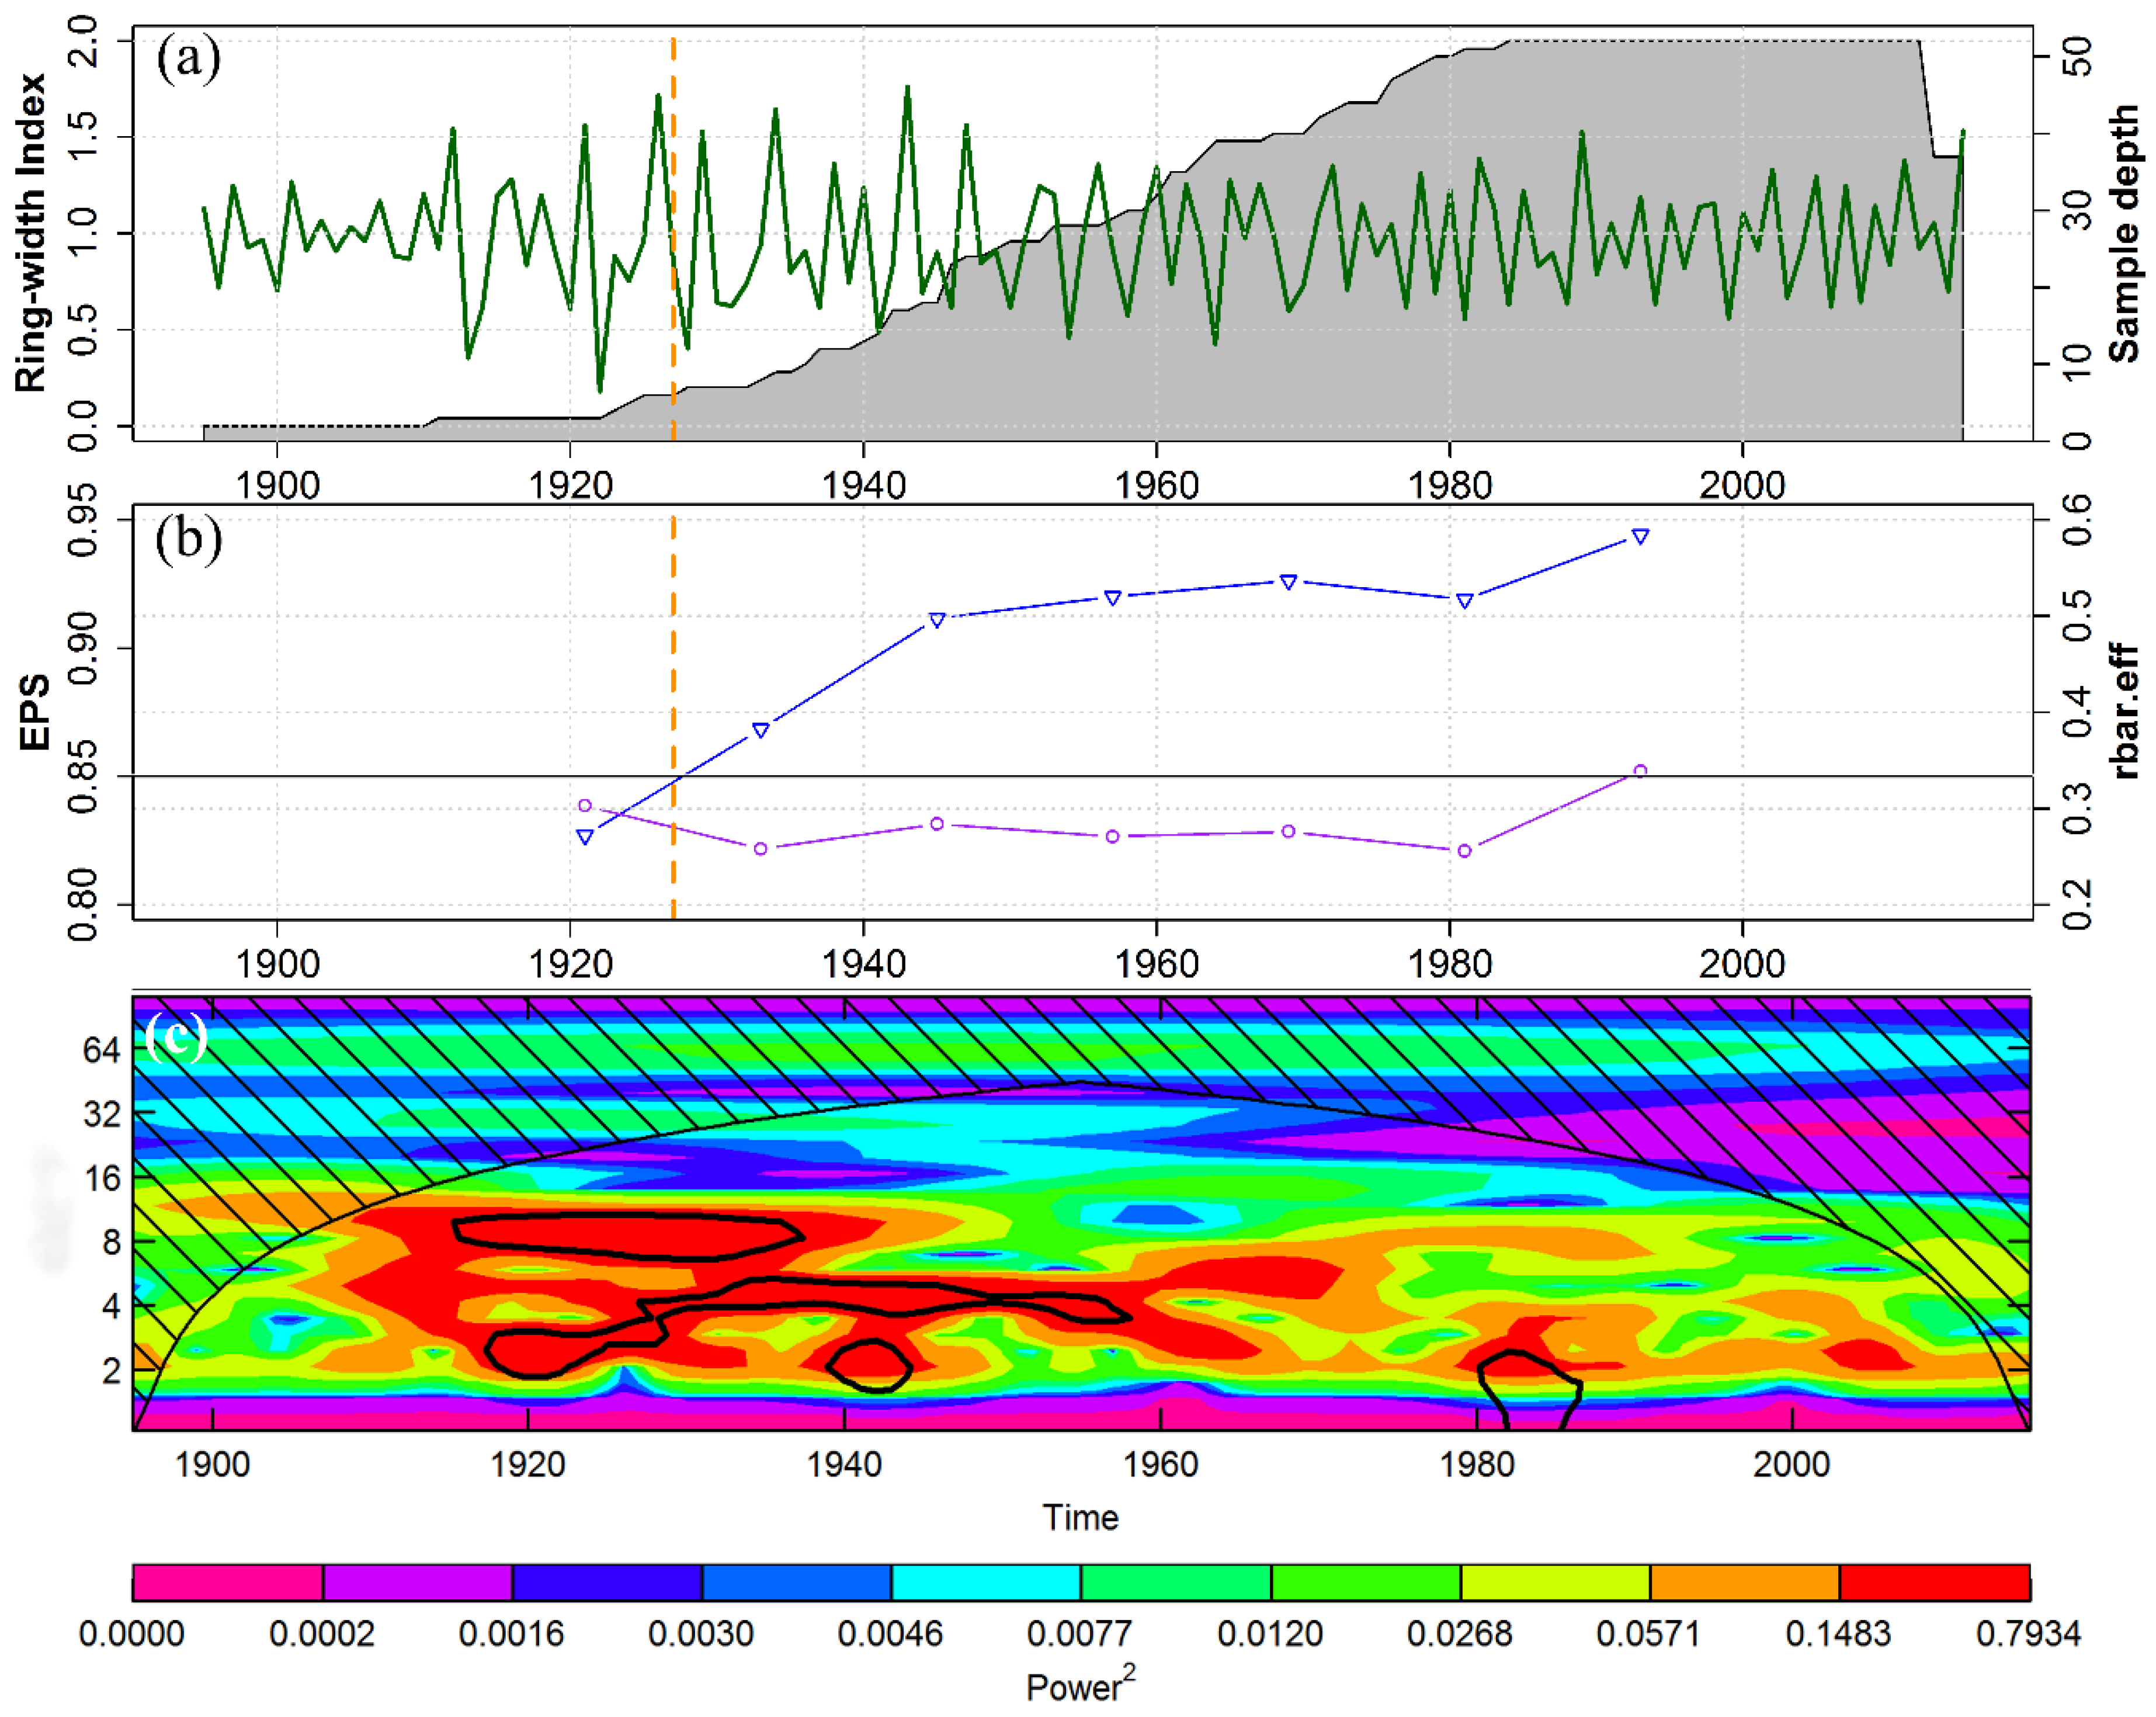Viewport: 2156px width, 1717px height.
Task: Click the panel label (b)
Action: pyautogui.click(x=188, y=538)
